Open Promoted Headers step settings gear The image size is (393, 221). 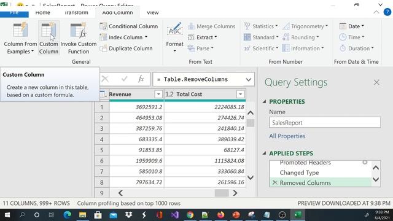point(365,162)
